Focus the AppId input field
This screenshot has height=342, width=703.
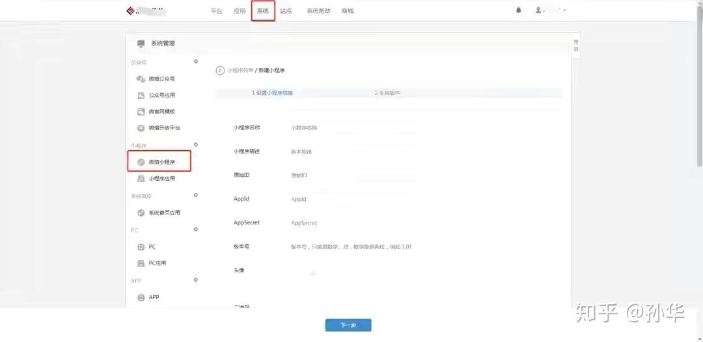coord(353,199)
